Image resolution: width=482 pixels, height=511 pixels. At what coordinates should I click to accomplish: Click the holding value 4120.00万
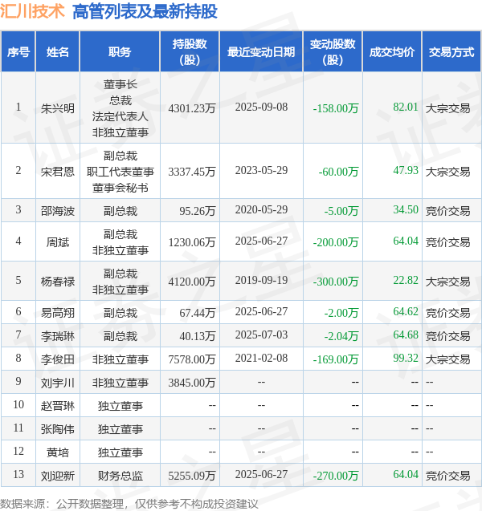192,282
